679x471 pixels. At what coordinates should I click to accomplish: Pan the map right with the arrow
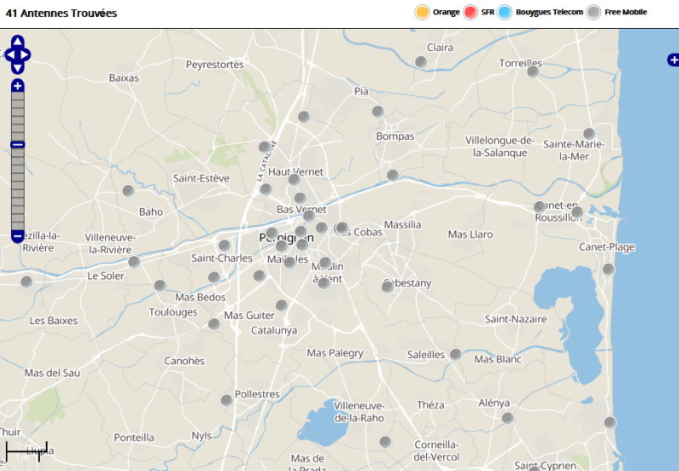coord(26,54)
